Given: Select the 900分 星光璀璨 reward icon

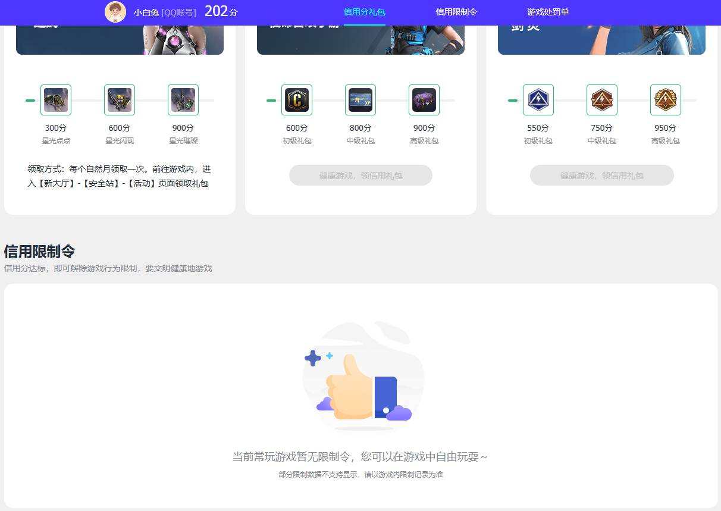Looking at the screenshot, I should click(183, 100).
